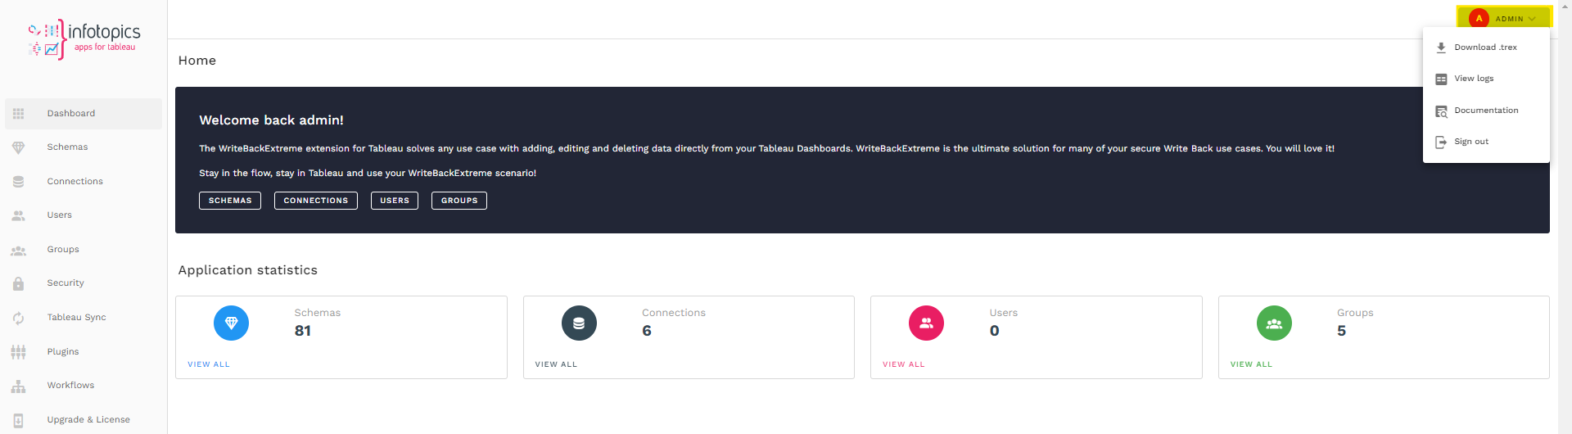Click the SCHEMAS button in welcome banner
Image resolution: width=1572 pixels, height=434 pixels.
pos(230,201)
